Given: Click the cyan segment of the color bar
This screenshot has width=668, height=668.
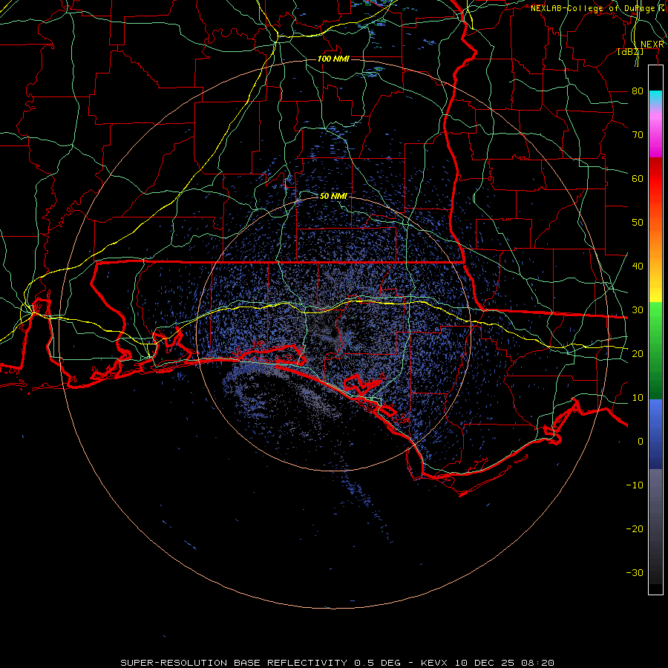Looking at the screenshot, I should [655, 98].
